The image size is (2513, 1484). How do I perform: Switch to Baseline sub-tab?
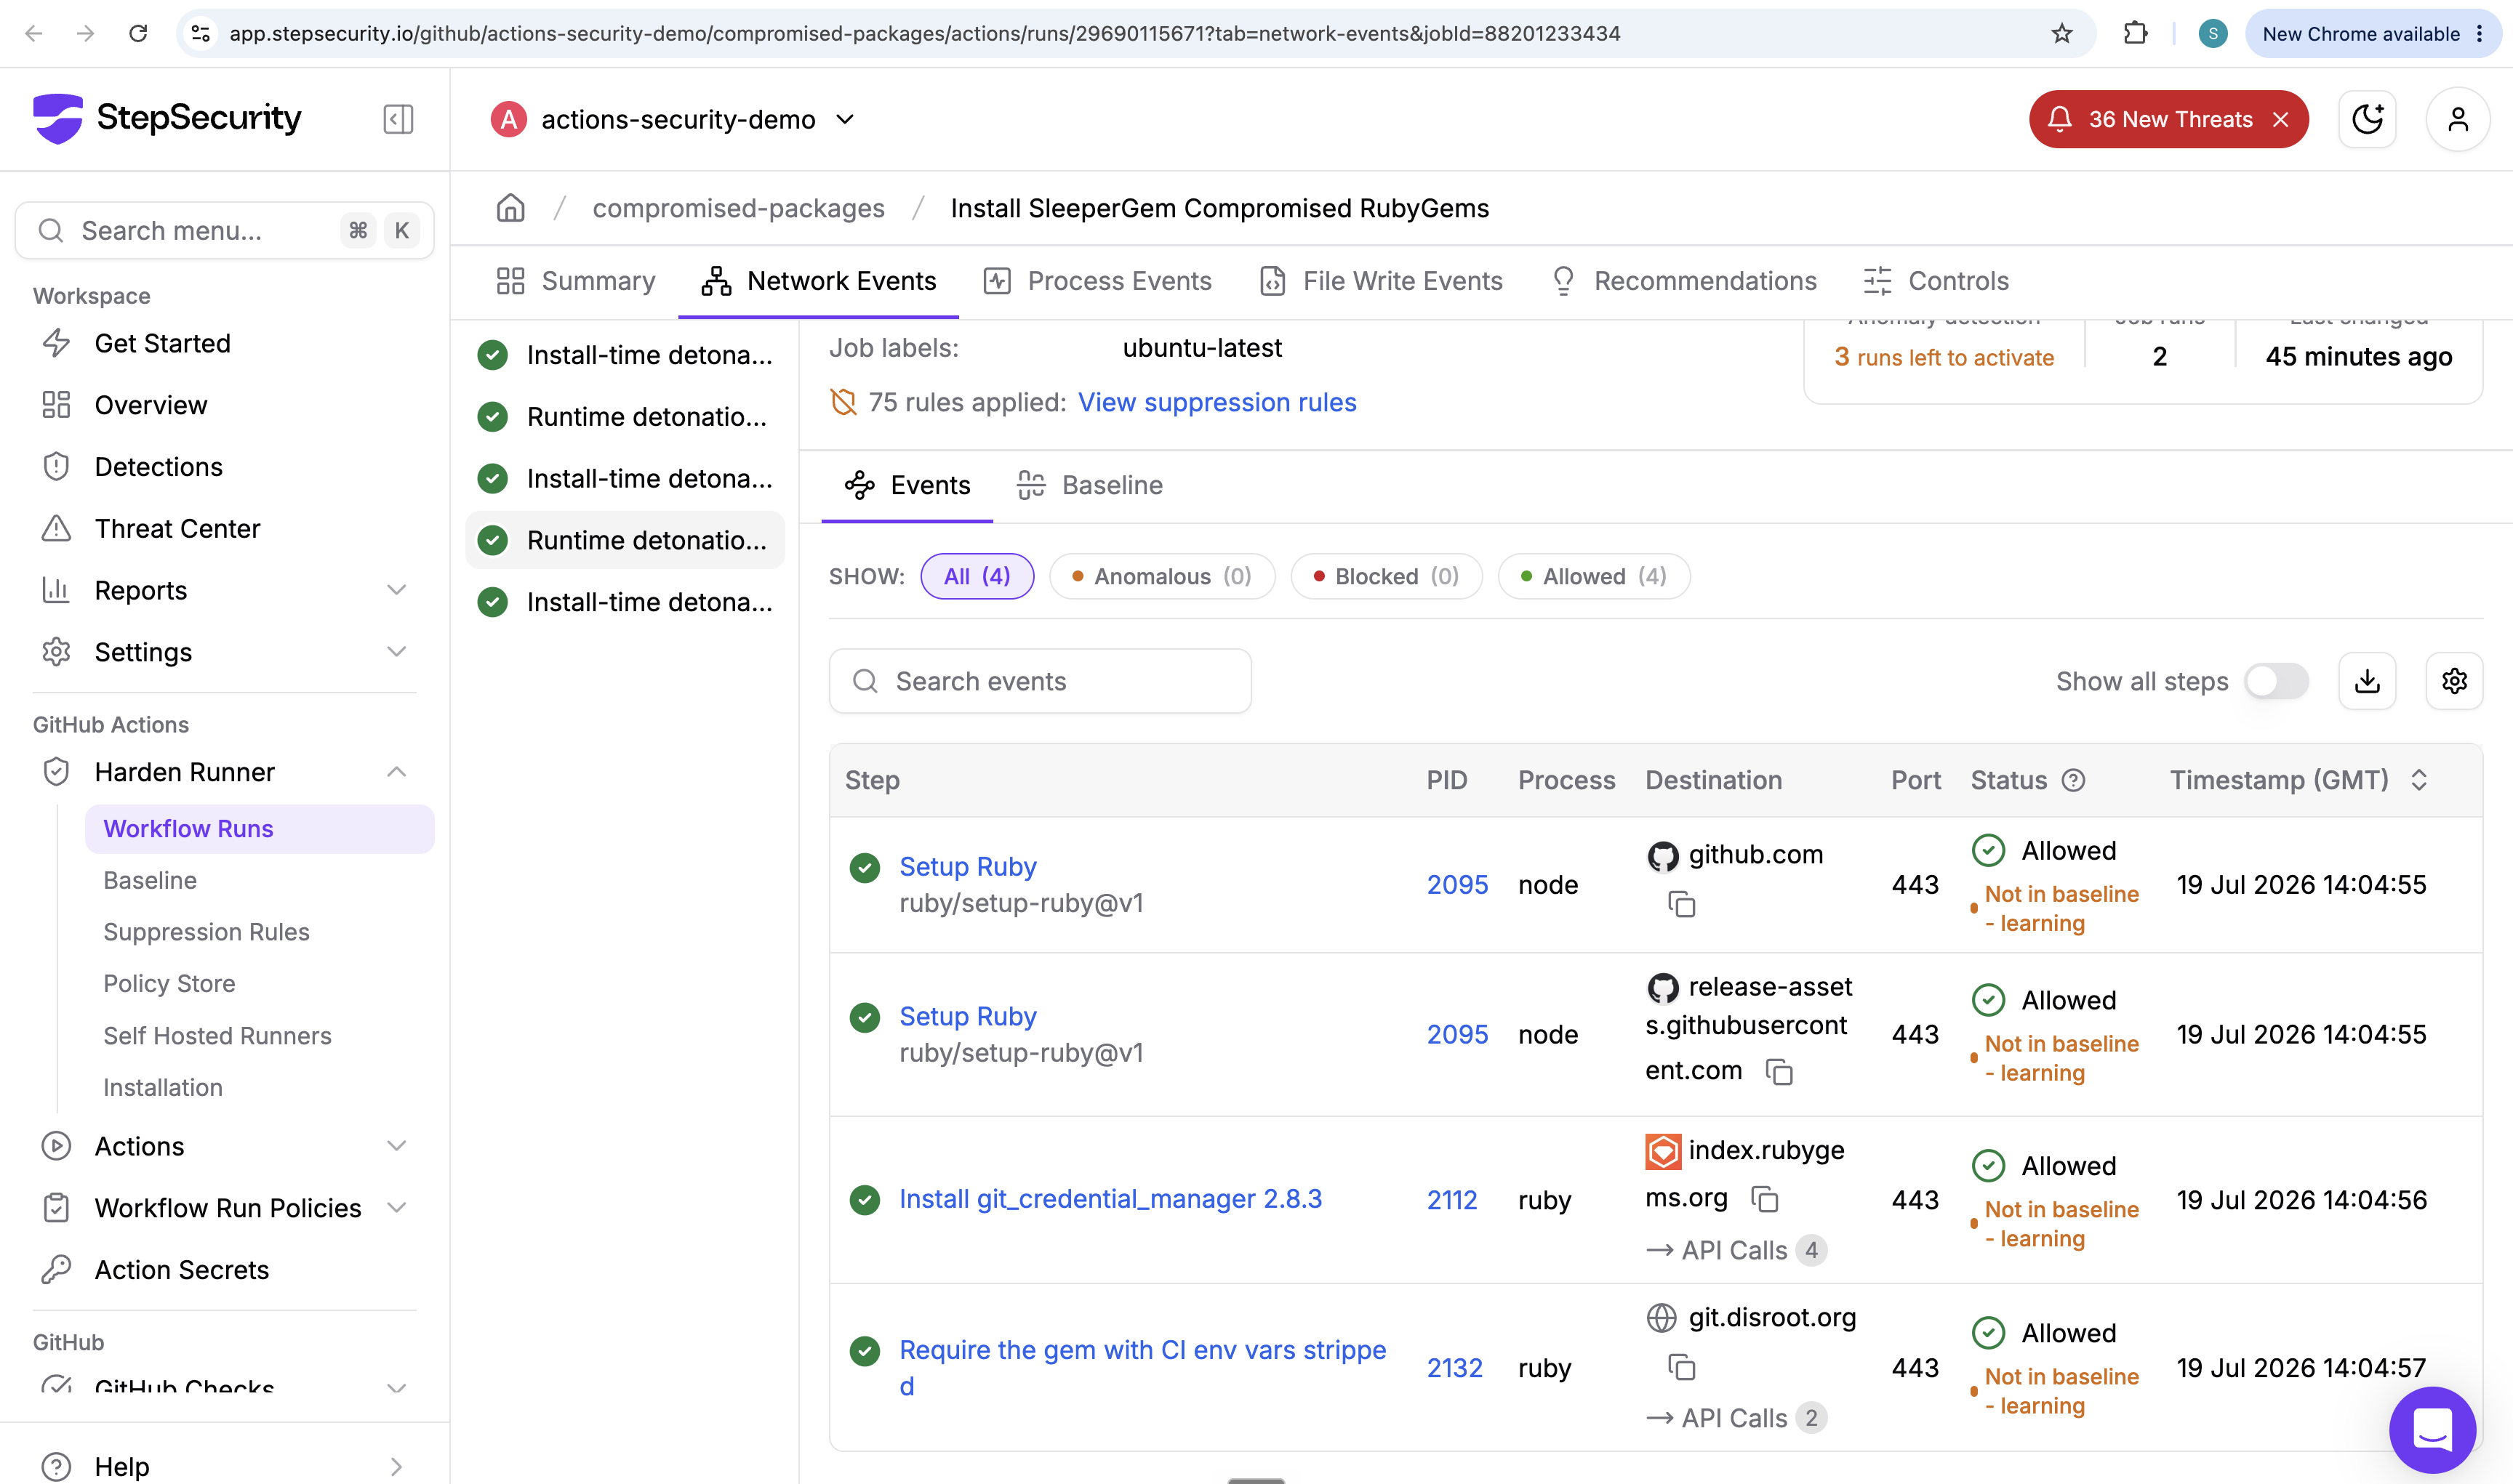tap(1089, 485)
